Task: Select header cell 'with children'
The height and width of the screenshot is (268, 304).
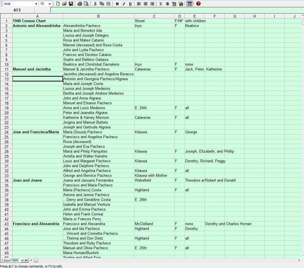Action: (195, 21)
